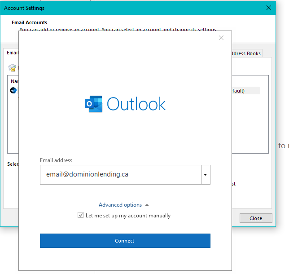Close the Outlook add account dialog
Viewport: 289px width, 274px height.
(221, 38)
